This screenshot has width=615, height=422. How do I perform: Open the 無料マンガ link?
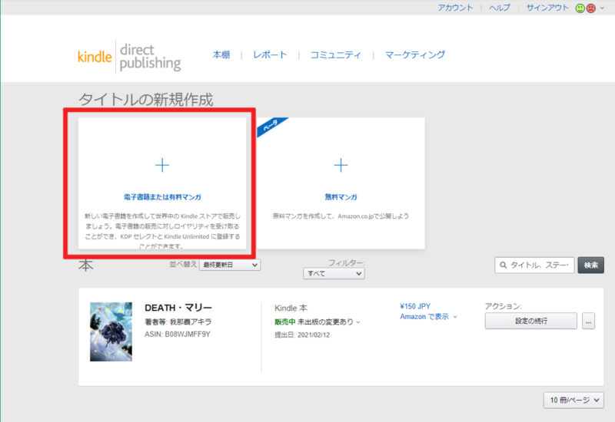click(341, 197)
